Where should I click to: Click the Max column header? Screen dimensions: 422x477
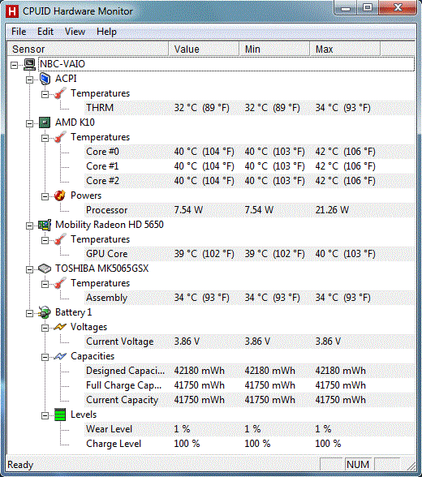coord(345,49)
